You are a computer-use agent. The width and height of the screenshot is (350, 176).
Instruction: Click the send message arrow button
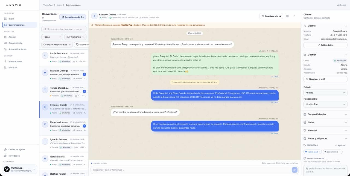click(x=294, y=170)
